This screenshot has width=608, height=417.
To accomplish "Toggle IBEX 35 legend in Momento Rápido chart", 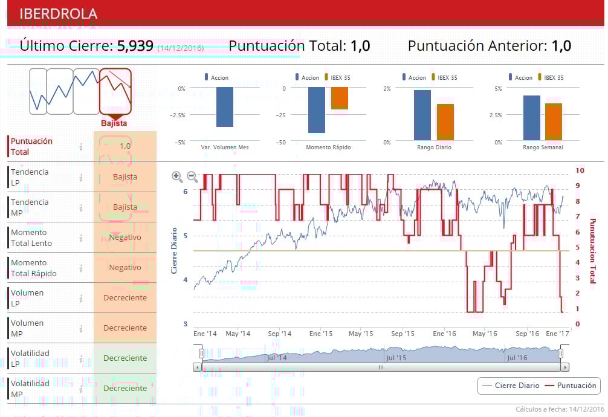I will (x=337, y=77).
